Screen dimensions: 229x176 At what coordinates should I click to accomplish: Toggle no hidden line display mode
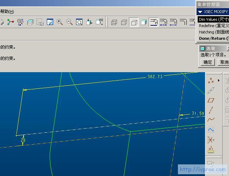click(134, 23)
